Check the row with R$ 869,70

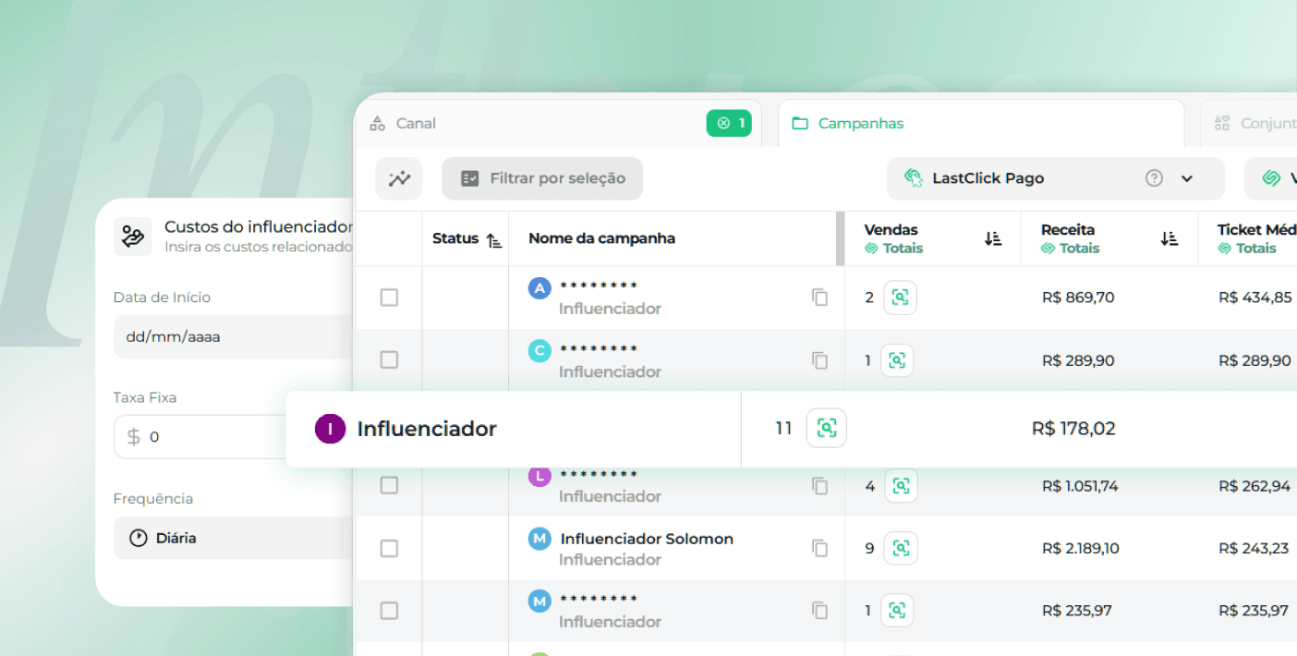point(389,298)
